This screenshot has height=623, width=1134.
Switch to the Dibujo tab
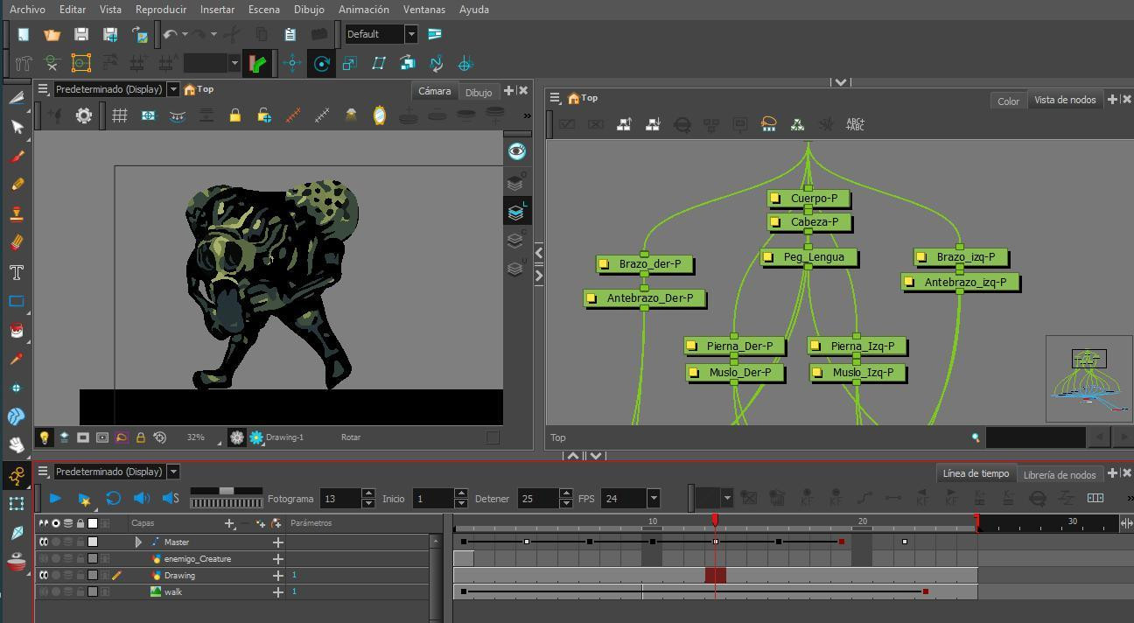pyautogui.click(x=479, y=92)
